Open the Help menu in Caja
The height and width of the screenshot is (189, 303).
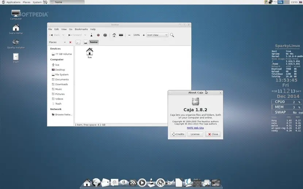point(93,29)
